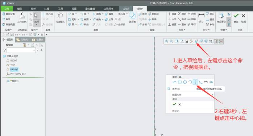Image resolution: width=253 pixels, height=136 pixels.
Task: Apply the 垂直 perpendicular constraint
Action: pos(172,24)
